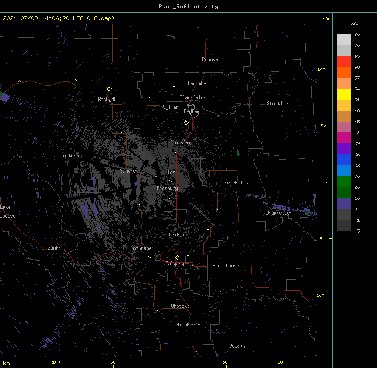Click the dBZ legend heading
This screenshot has height=368, width=377.
[354, 24]
